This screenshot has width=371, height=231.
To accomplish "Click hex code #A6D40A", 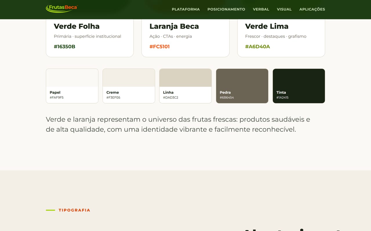I will pyautogui.click(x=257, y=46).
